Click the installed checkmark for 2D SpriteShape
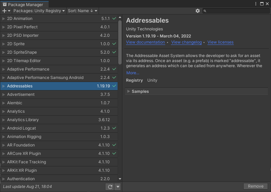Viewport: 271px width, 192px height. (114, 52)
